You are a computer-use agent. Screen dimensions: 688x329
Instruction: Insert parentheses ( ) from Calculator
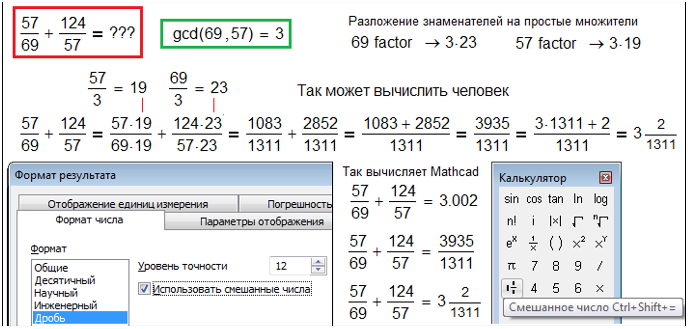556,243
